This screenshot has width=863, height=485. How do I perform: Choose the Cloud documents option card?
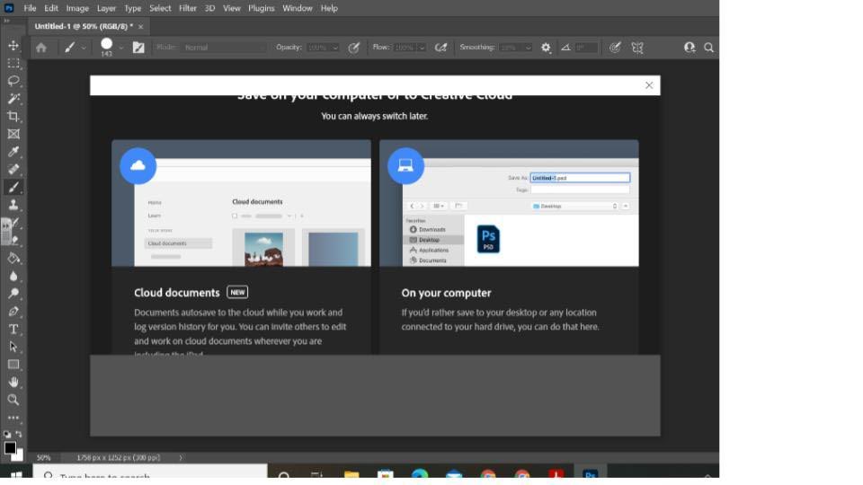click(x=241, y=247)
